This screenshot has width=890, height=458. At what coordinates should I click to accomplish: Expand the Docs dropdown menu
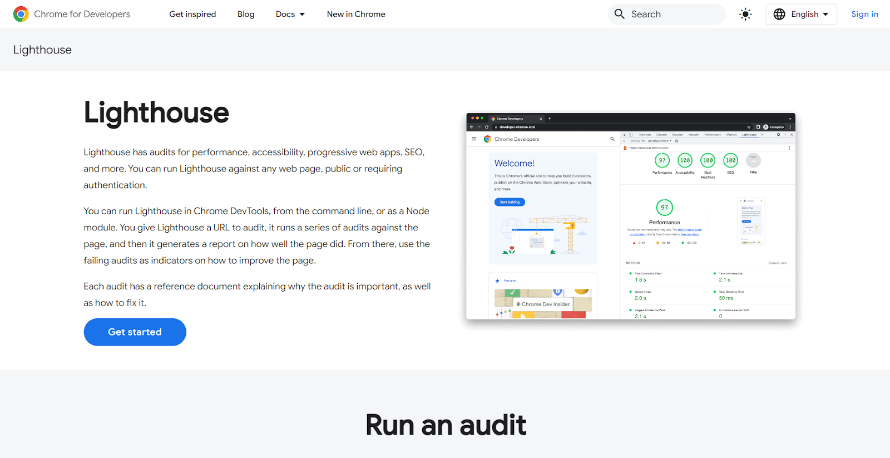290,14
